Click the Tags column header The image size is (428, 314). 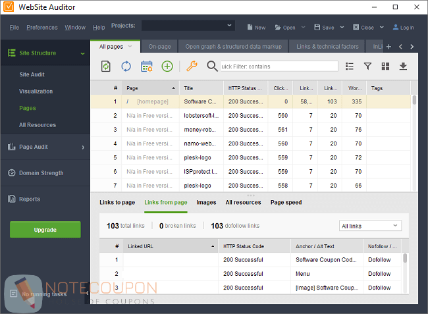point(388,88)
